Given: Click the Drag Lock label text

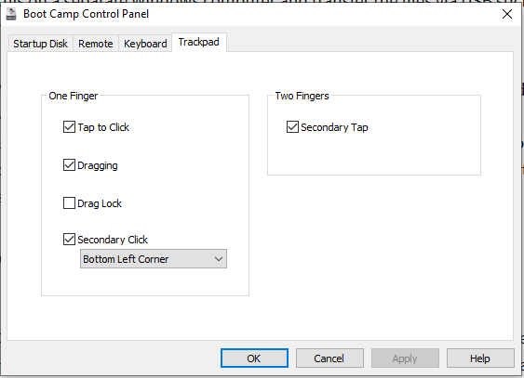Looking at the screenshot, I should [100, 203].
